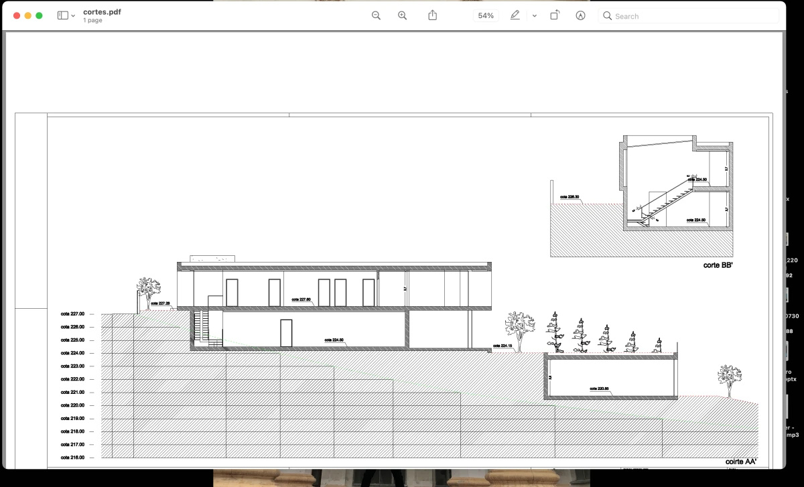Select the highlight pen tool
This screenshot has height=487, width=804.
[x=515, y=15]
